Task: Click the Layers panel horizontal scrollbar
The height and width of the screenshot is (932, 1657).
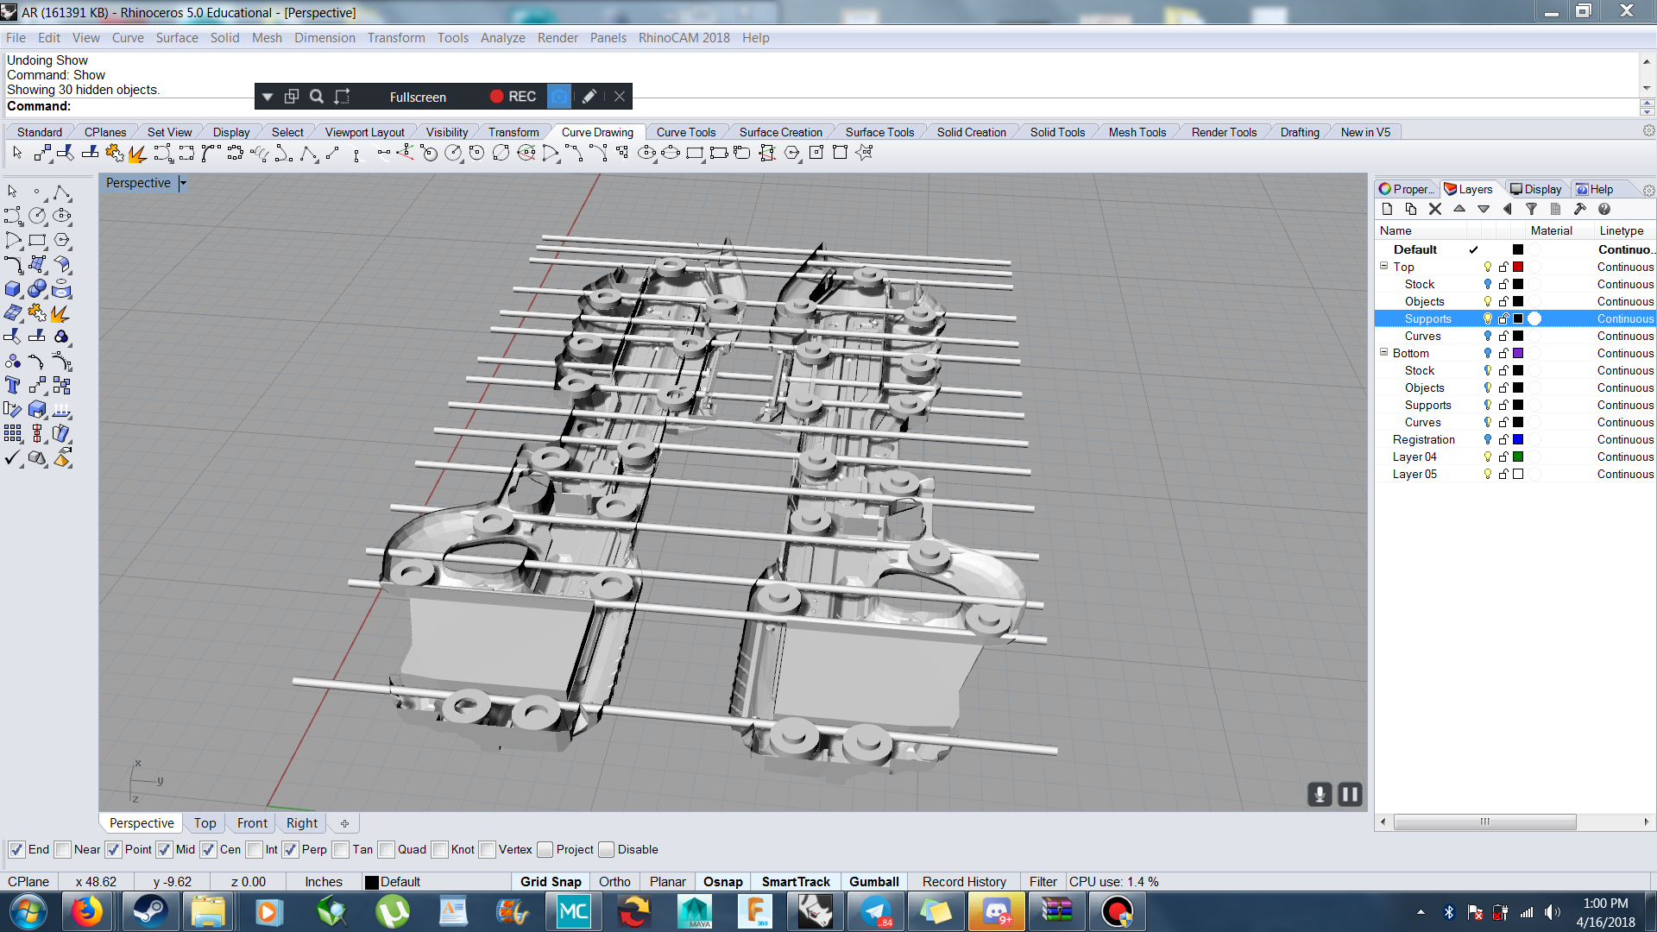Action: (1484, 822)
